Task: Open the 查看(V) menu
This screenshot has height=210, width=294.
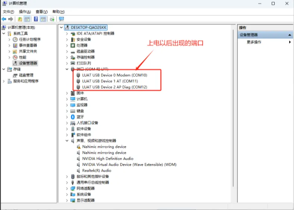Action: point(41,12)
